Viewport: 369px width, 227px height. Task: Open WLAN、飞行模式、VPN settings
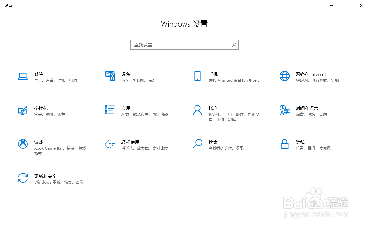click(x=318, y=80)
